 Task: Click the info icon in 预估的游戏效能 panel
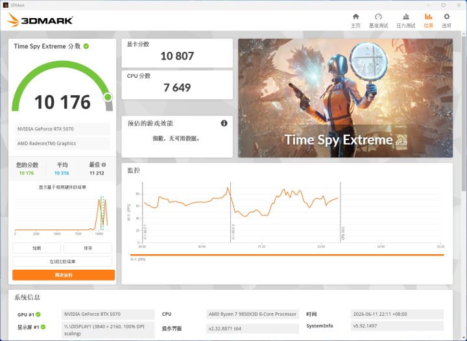pyautogui.click(x=224, y=123)
